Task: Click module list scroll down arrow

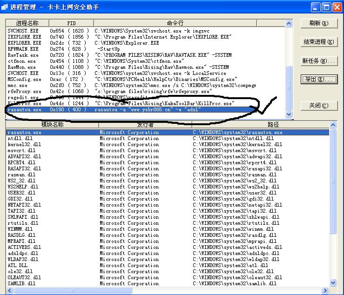Action: click(333, 283)
